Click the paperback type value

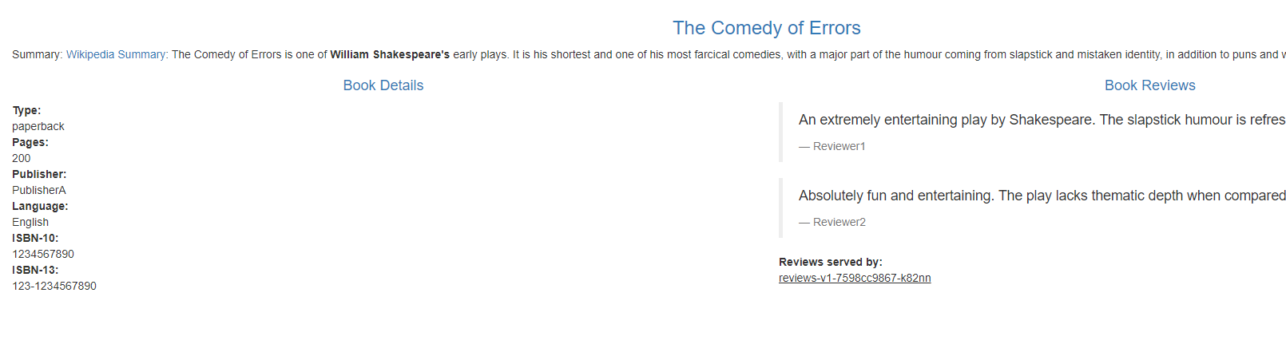(x=38, y=126)
